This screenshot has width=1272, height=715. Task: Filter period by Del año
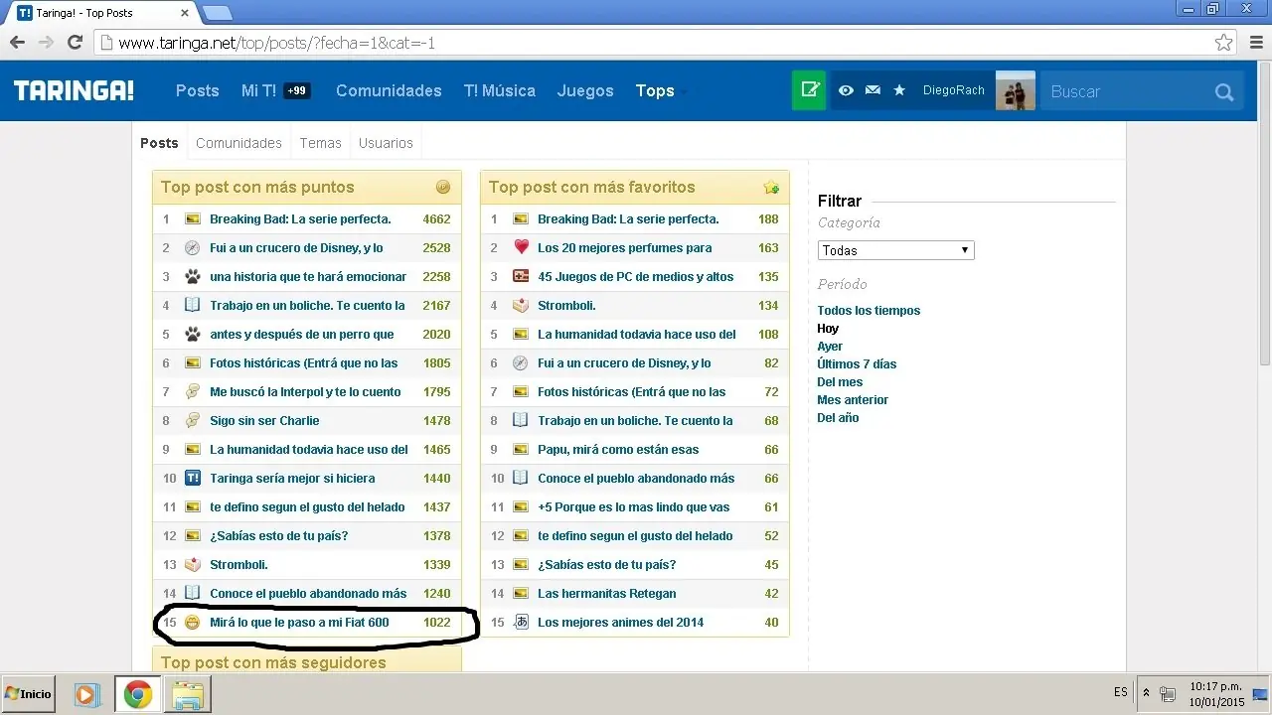click(838, 418)
